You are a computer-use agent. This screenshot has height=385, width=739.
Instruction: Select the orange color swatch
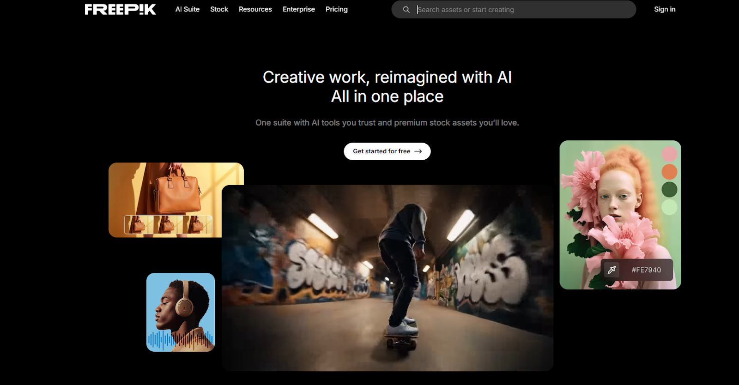coord(669,172)
